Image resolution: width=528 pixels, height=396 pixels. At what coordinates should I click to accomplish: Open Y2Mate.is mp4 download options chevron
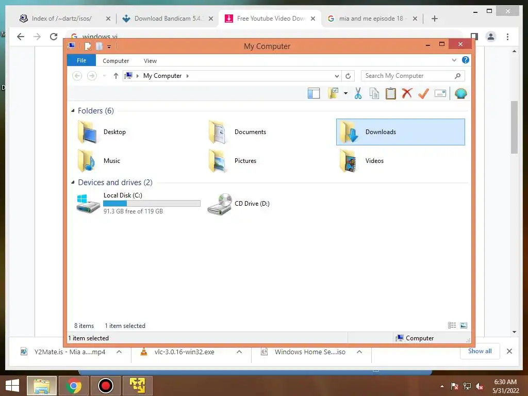[119, 352]
